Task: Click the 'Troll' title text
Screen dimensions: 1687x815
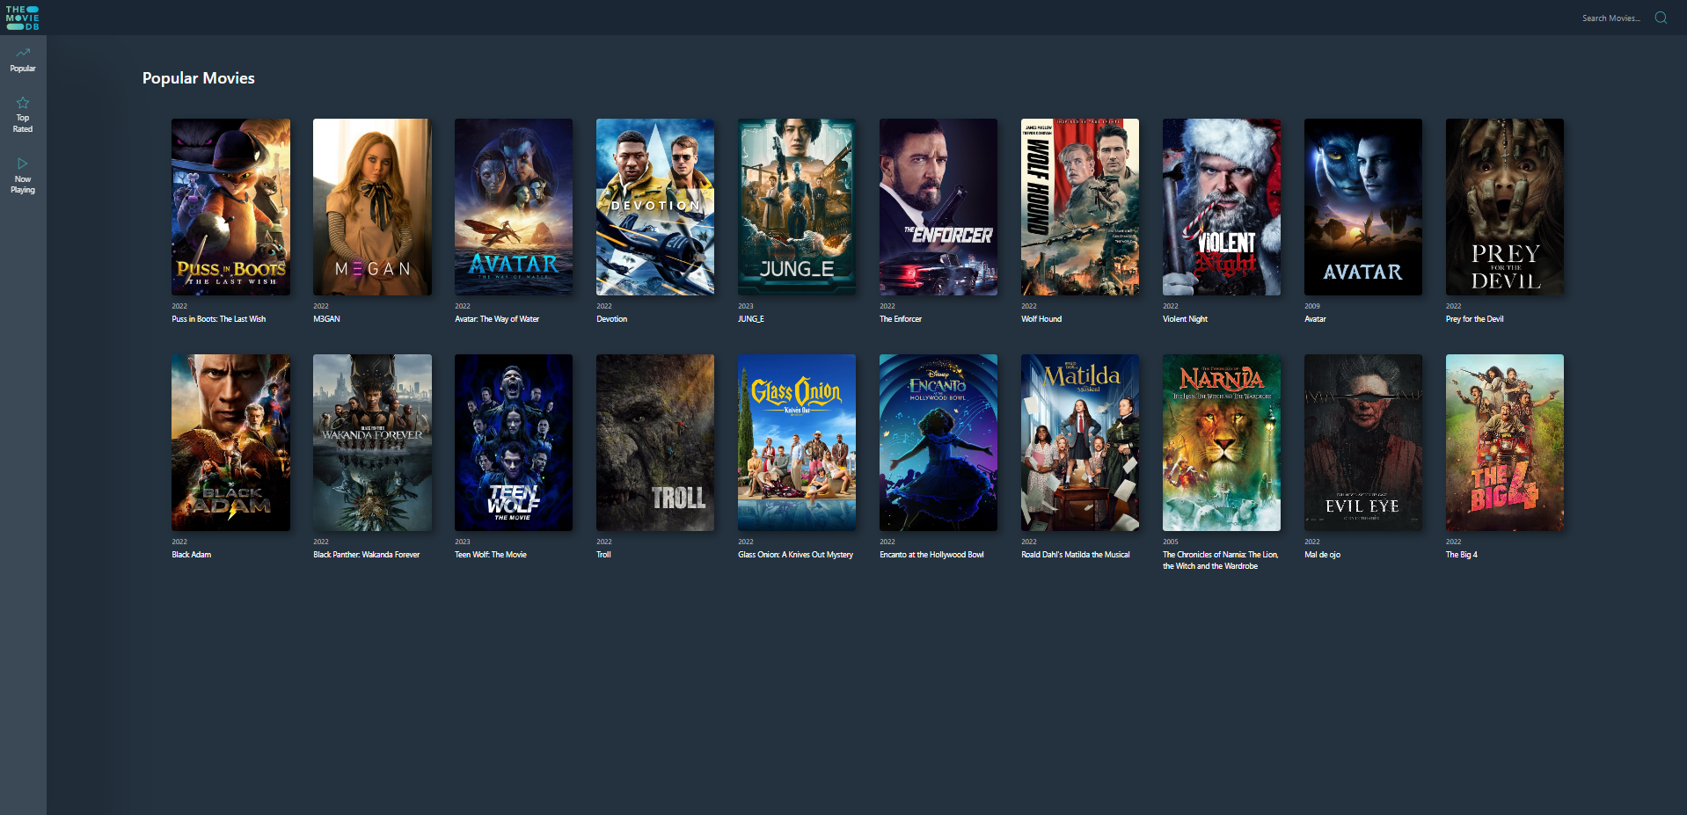Action: pos(603,555)
